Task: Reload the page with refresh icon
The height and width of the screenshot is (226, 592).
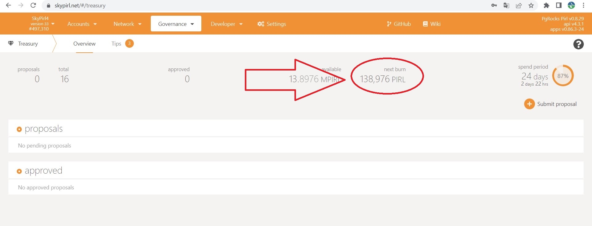Action: [x=33, y=6]
